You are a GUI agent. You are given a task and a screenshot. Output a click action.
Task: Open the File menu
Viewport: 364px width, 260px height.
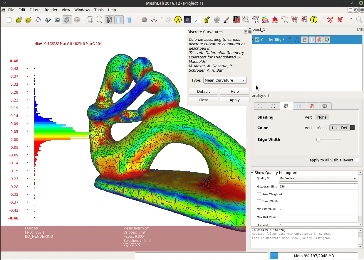pos(11,10)
